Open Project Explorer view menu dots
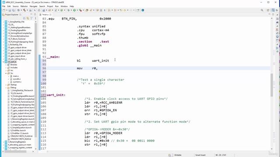Image resolution: width=280 pixels, height=157 pixels. coord(35,18)
